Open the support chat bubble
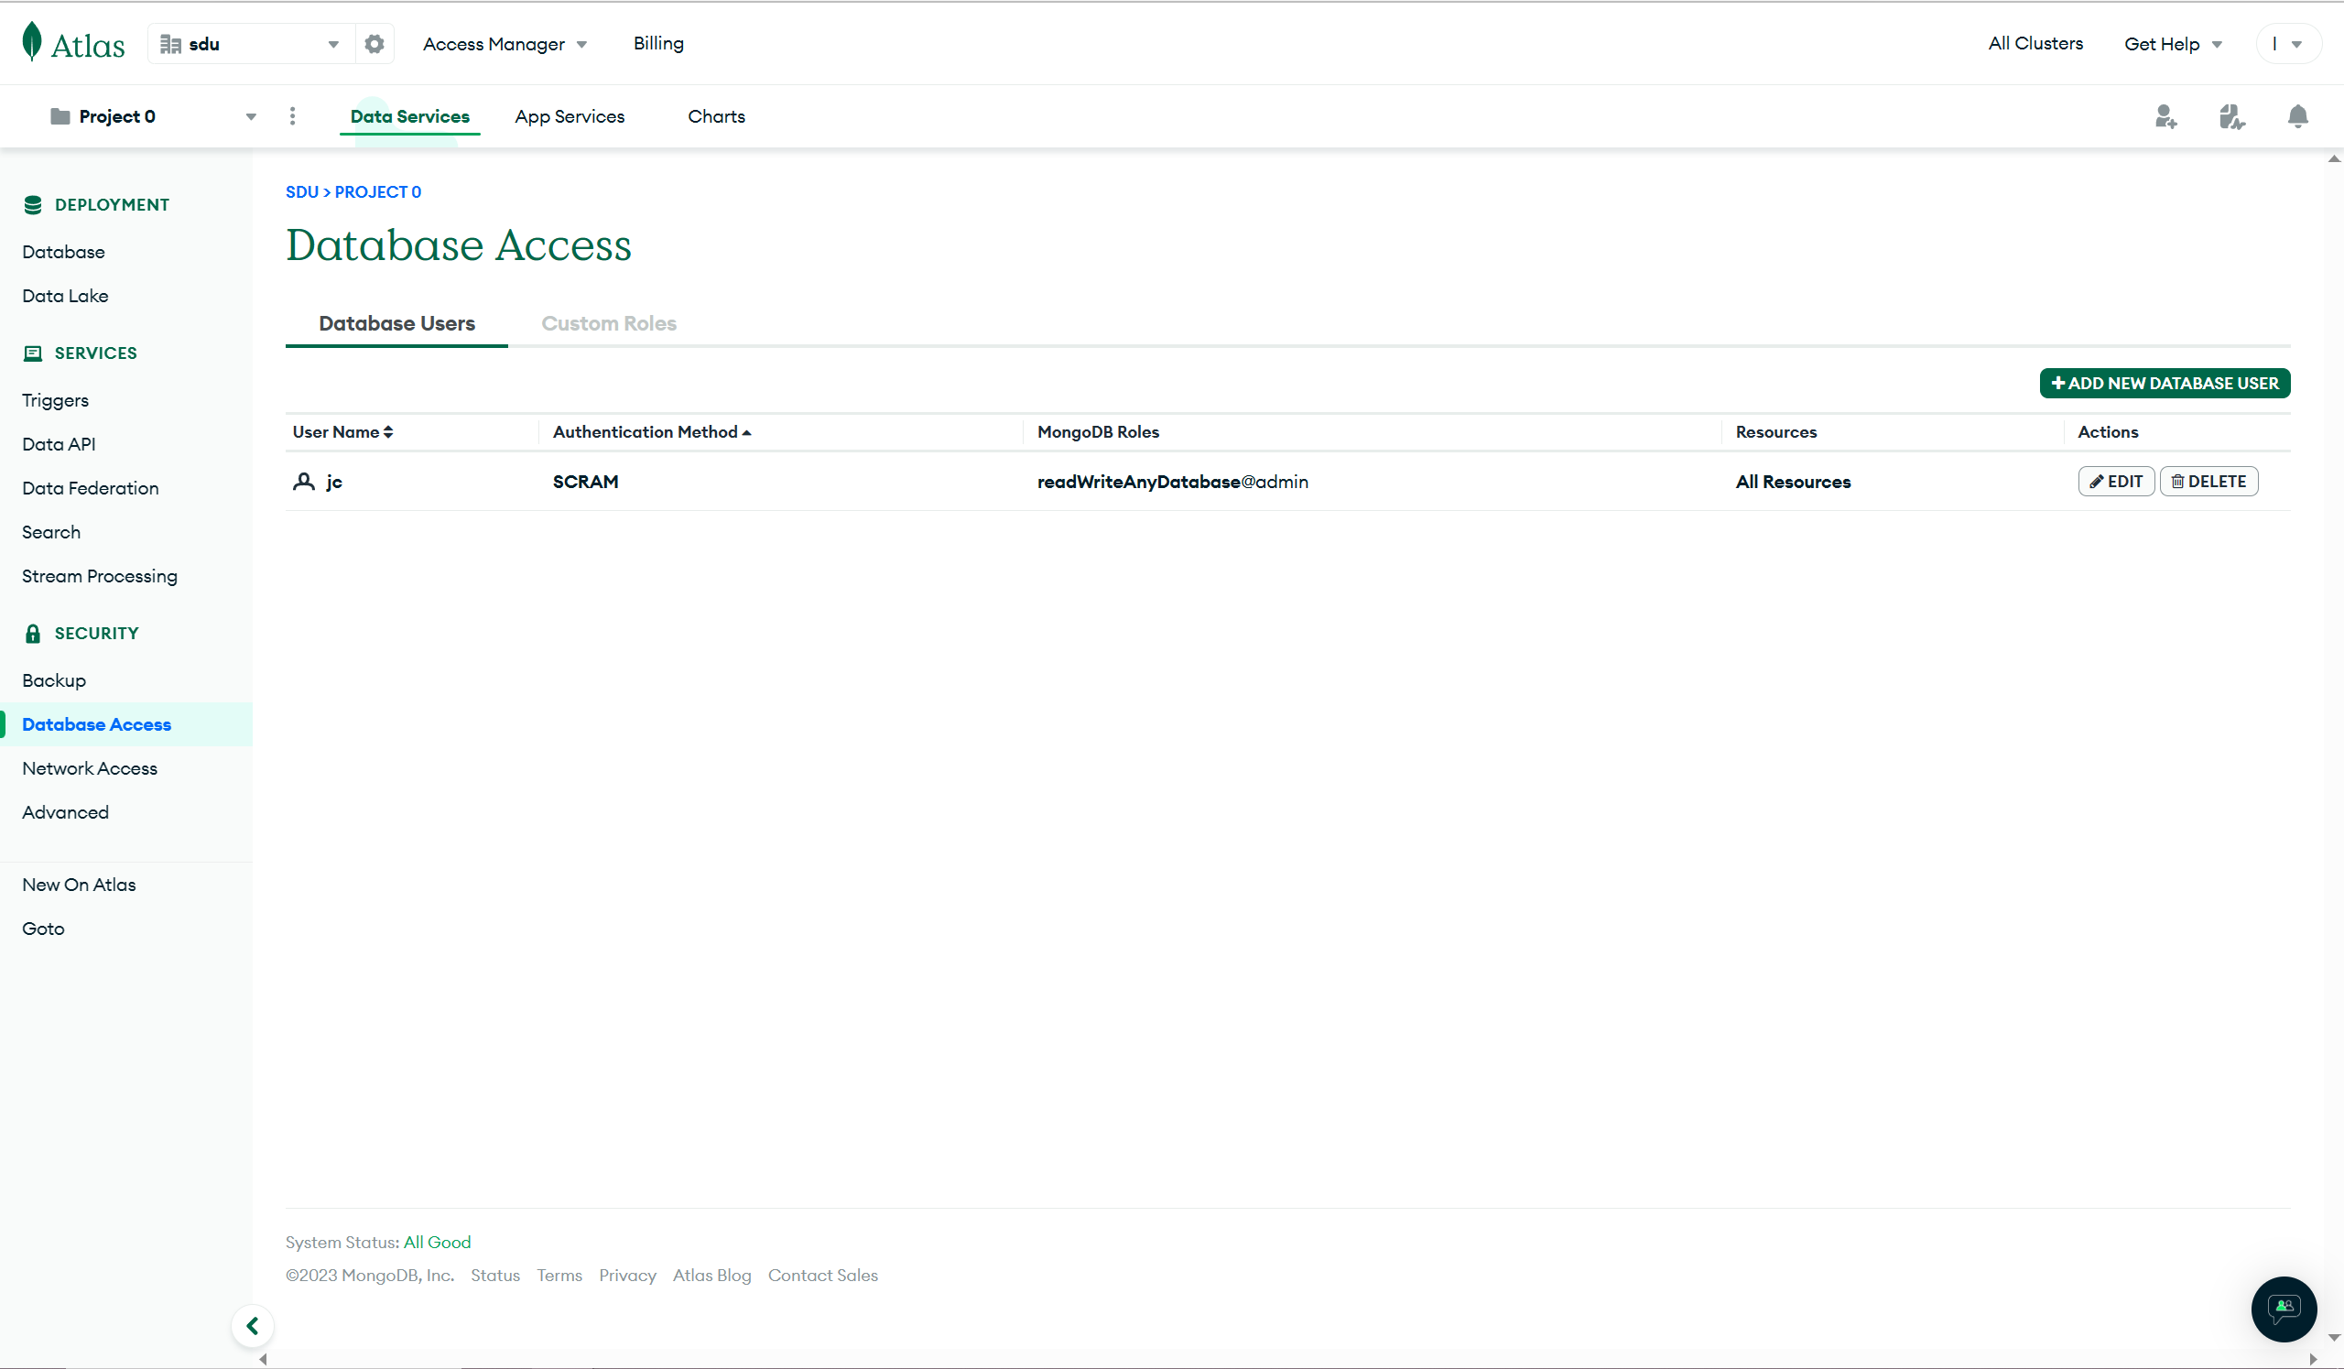Viewport: 2344px width, 1369px height. 2283,1309
